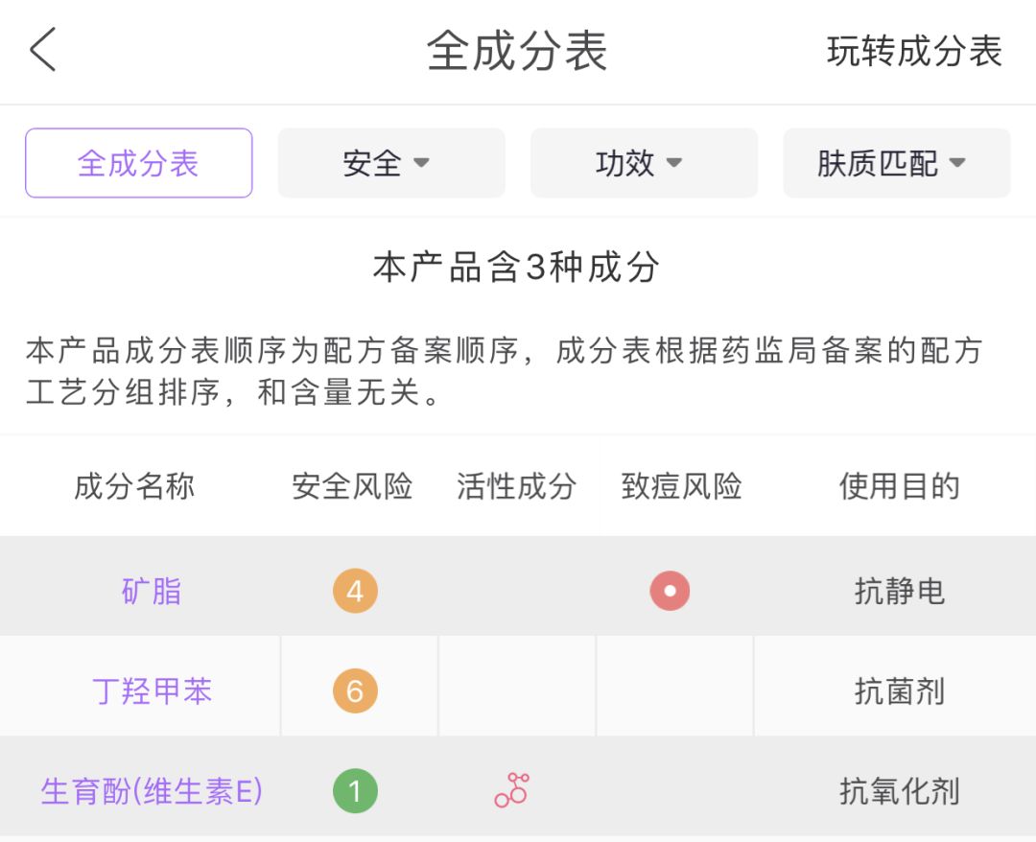Click the 致痘风险 column header
1036x842 pixels.
click(x=683, y=486)
